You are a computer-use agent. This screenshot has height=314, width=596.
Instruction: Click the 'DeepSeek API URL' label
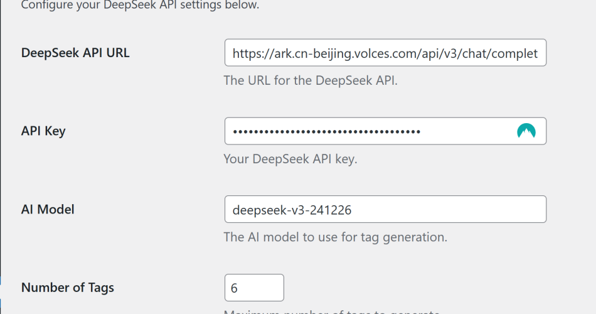[x=75, y=53]
